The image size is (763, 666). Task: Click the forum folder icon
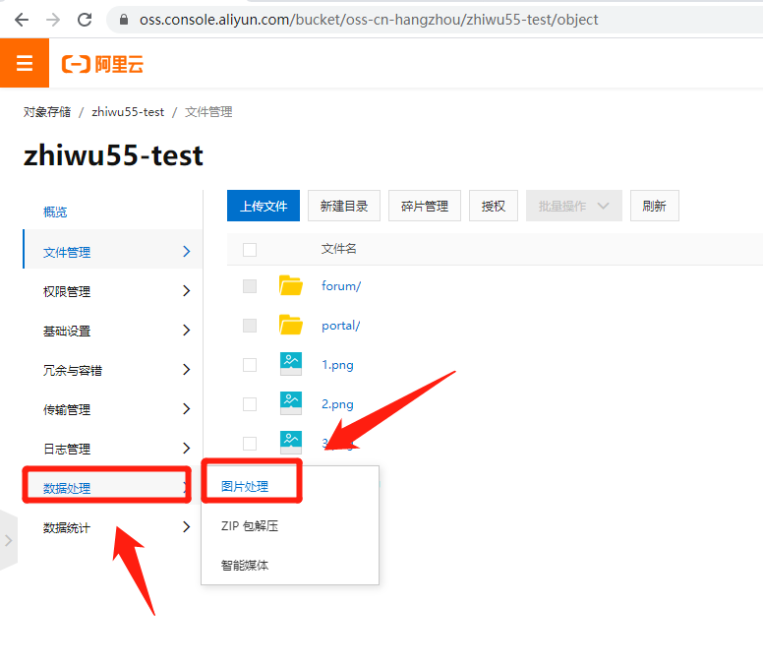291,285
